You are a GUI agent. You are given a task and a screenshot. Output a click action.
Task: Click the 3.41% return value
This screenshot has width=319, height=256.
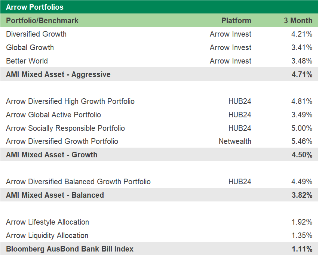302,47
